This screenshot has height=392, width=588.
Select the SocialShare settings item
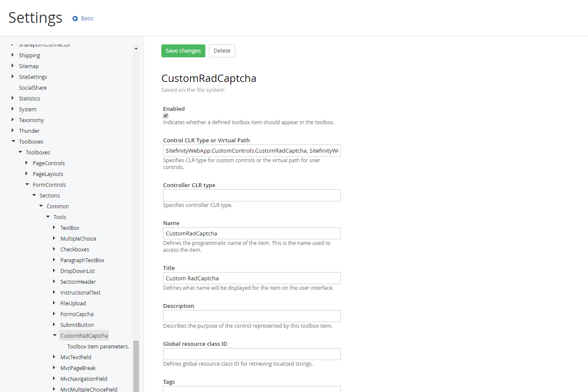(33, 88)
